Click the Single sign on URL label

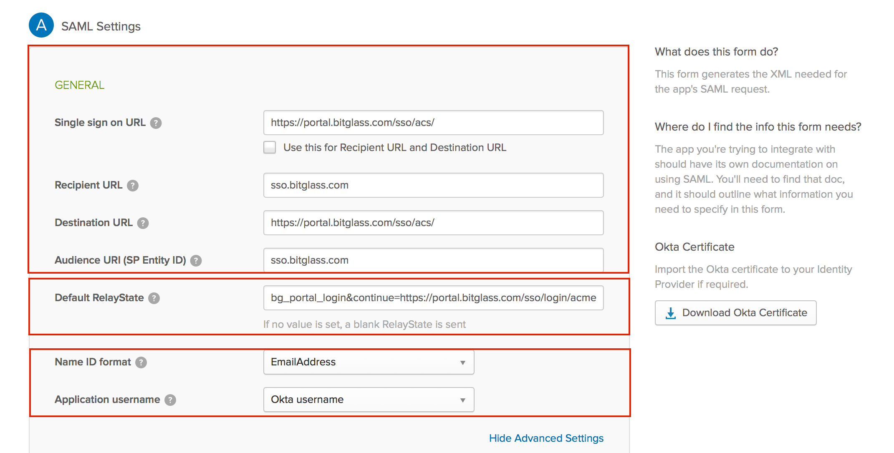pos(100,123)
